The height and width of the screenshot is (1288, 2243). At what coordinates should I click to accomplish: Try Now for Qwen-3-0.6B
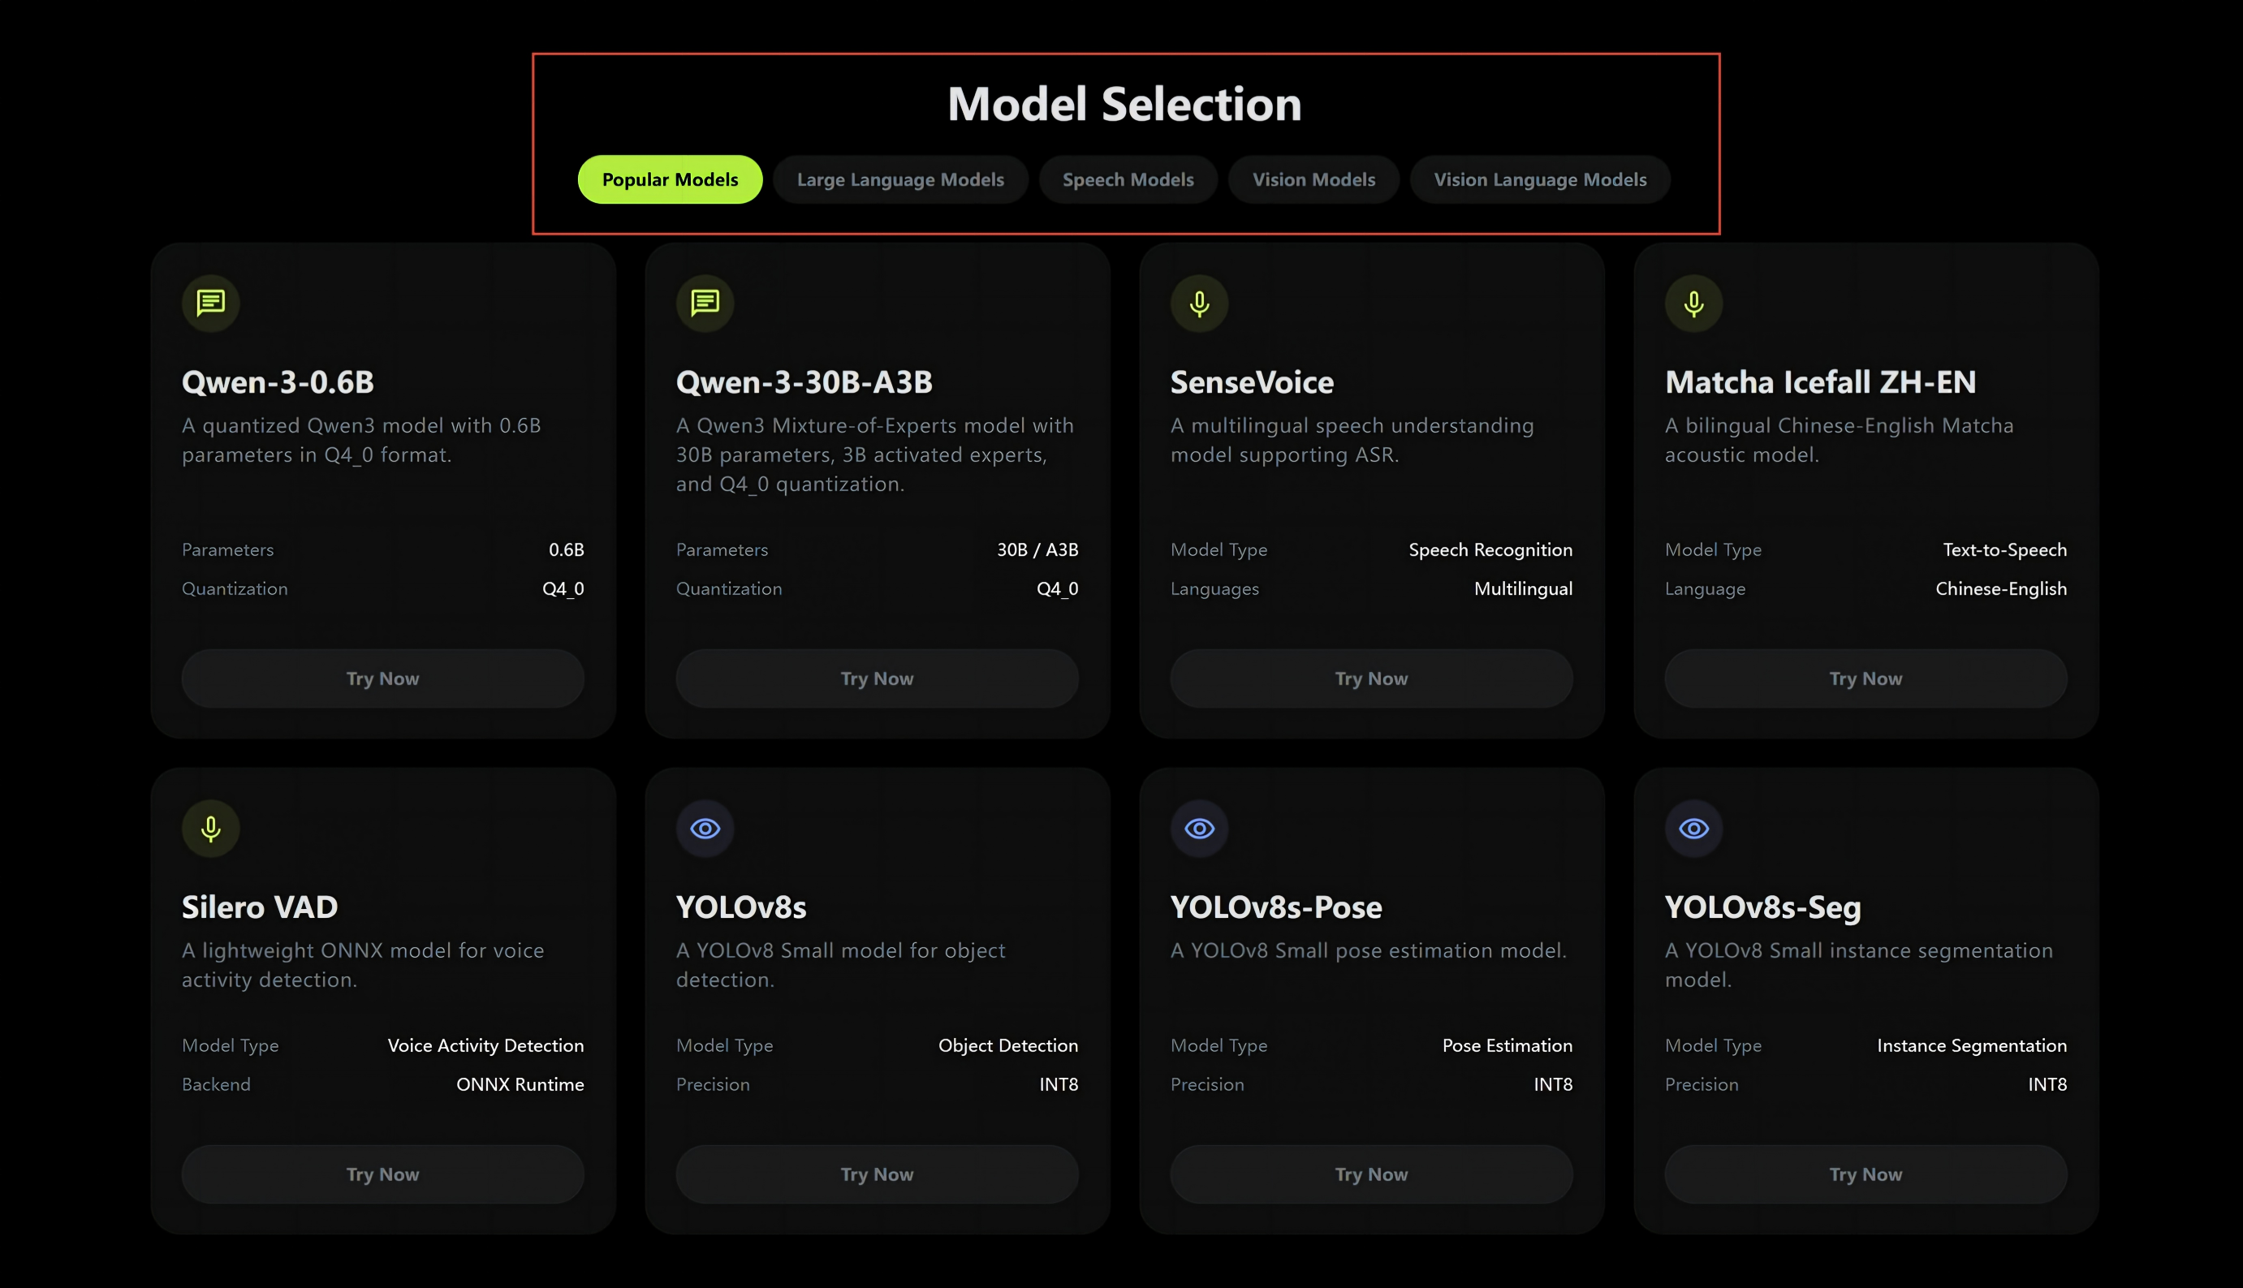click(x=383, y=678)
